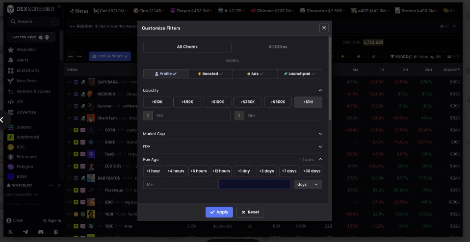
Task: Collapse the watchlist panel double-chevron
Action: click(x=59, y=186)
